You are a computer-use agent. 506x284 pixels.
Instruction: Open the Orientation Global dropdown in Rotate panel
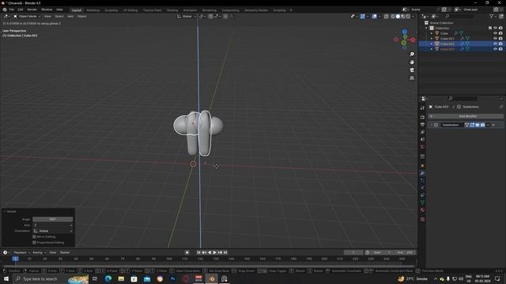pyautogui.click(x=53, y=231)
